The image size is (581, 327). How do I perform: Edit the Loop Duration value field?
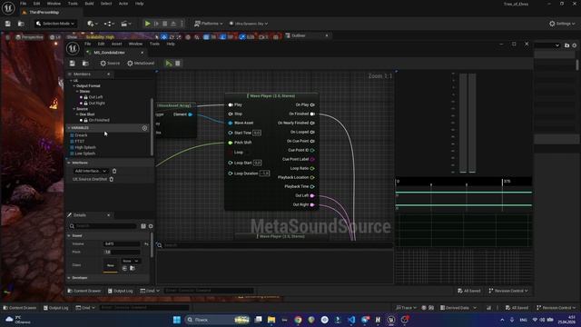pos(264,173)
